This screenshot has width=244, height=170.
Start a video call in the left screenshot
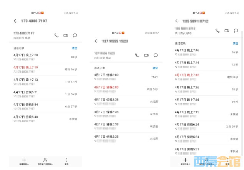click(x=66, y=35)
